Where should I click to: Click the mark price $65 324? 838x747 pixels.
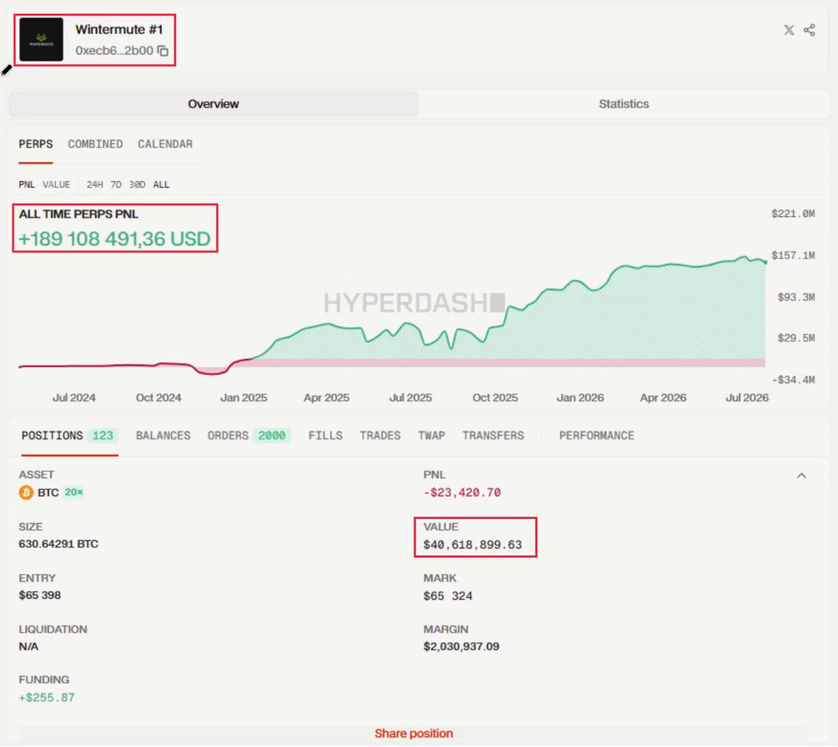pyautogui.click(x=448, y=596)
